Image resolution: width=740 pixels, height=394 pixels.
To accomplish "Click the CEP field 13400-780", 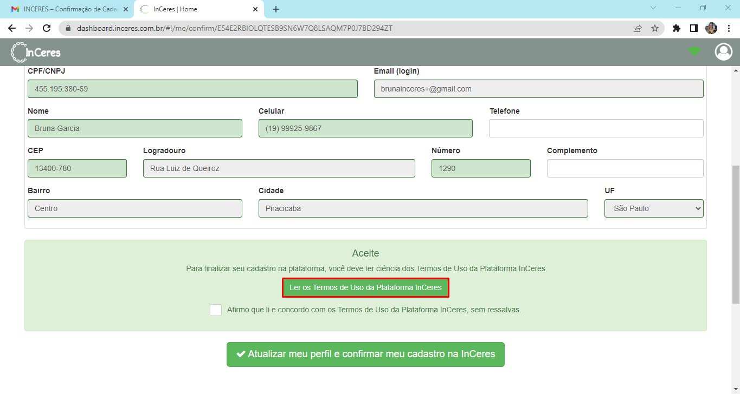I will pyautogui.click(x=77, y=168).
